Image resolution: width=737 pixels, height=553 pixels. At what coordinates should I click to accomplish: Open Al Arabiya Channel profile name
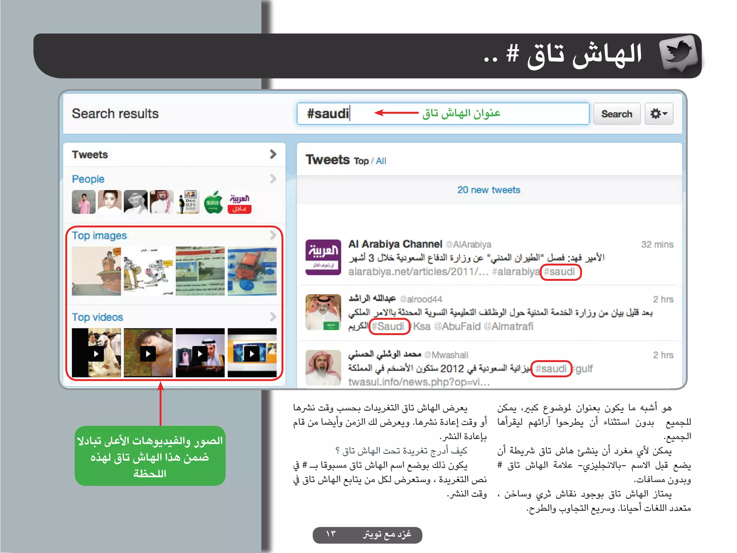(395, 244)
